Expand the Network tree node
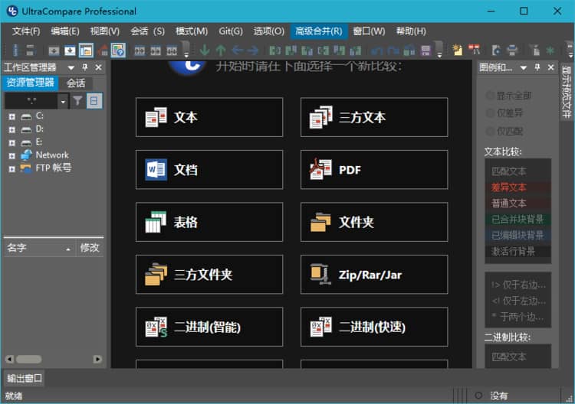 11,155
